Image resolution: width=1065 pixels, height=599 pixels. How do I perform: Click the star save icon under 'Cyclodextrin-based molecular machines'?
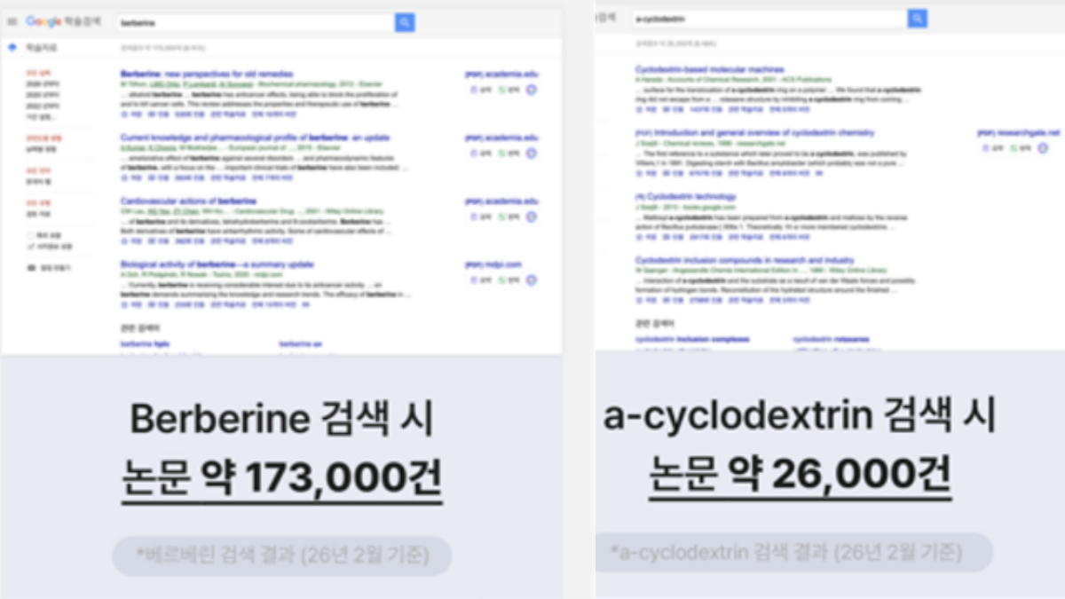click(x=638, y=110)
